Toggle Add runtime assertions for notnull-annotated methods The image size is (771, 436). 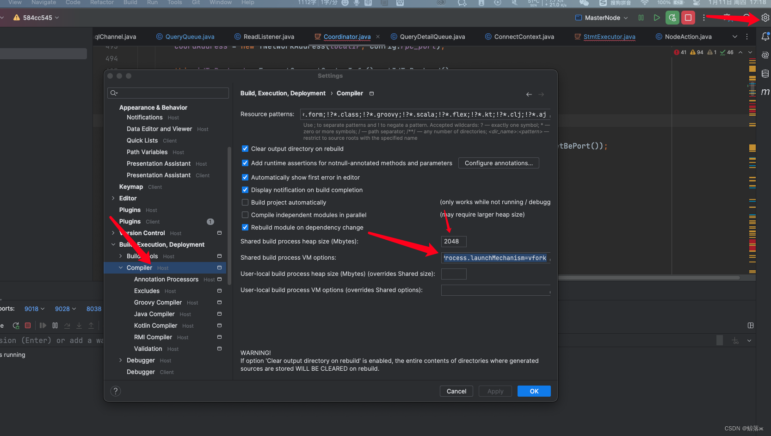245,163
